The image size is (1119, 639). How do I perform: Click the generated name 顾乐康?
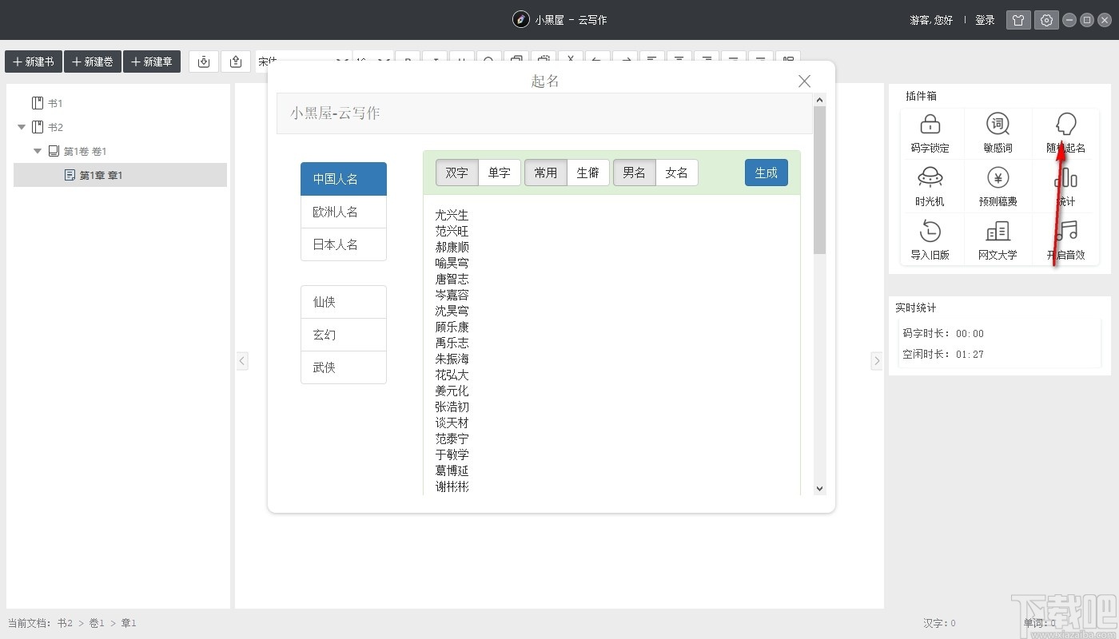452,327
